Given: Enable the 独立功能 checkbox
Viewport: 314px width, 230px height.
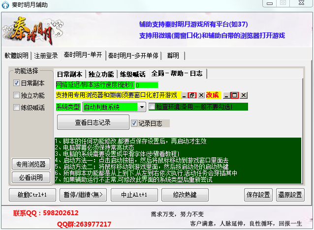Looking at the screenshot, I should [x=16, y=95].
